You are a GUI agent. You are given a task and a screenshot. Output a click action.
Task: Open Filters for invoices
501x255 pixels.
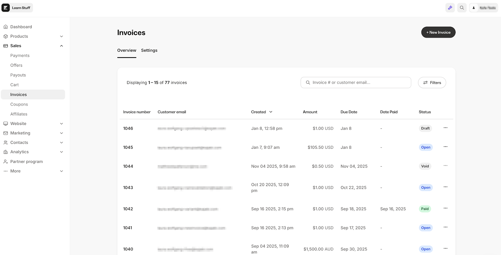coord(432,82)
